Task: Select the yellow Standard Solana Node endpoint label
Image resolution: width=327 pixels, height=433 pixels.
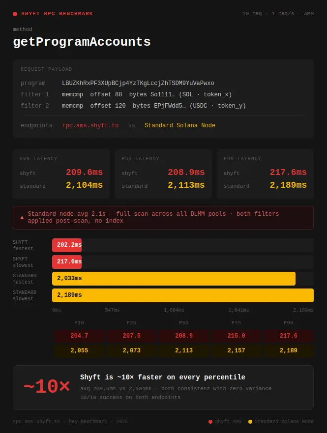Action: (x=180, y=125)
